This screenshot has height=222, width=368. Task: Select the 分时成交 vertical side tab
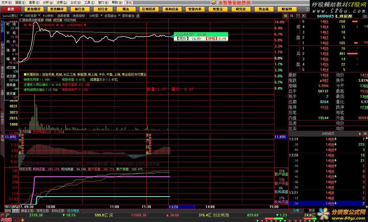point(2,118)
